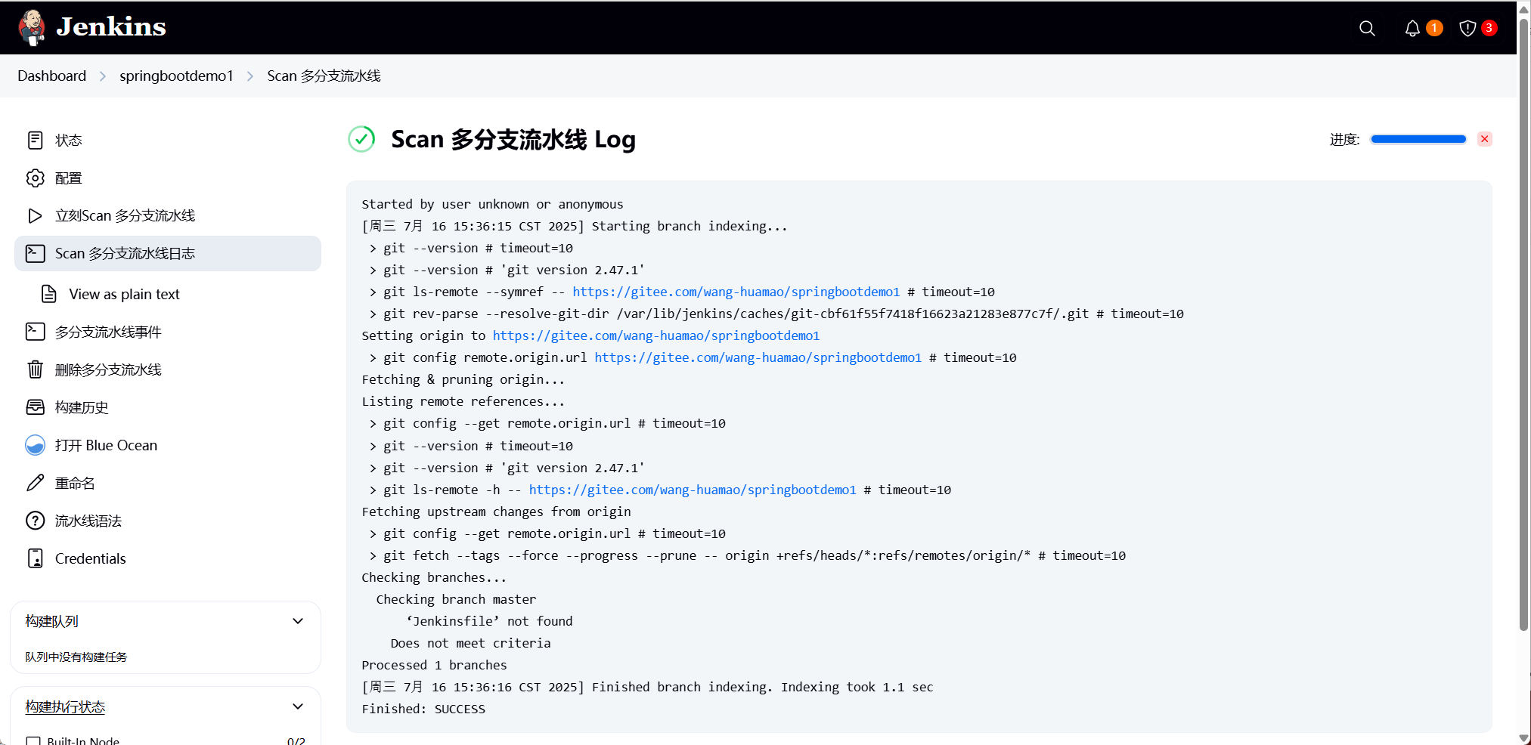1531x745 pixels.
Task: Click the pencil icon for 重命名
Action: point(36,483)
